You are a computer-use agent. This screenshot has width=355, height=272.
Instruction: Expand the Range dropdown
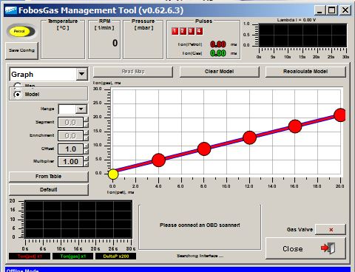point(81,109)
